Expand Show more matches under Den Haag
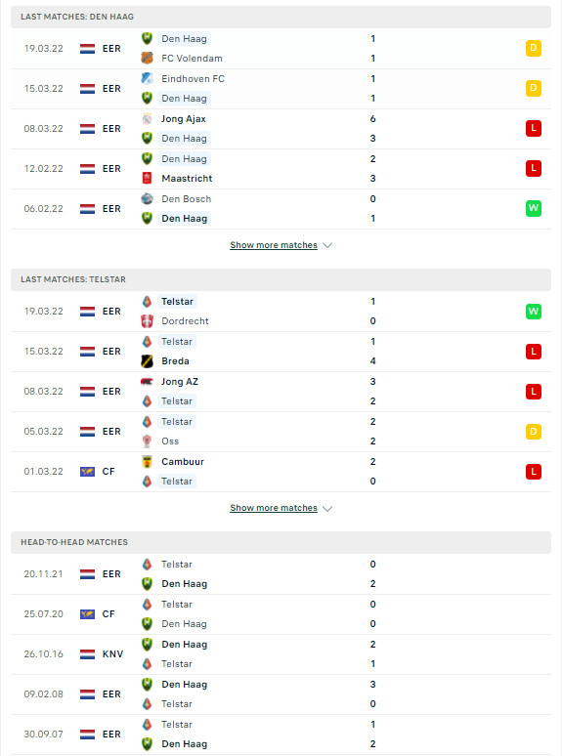 point(274,245)
